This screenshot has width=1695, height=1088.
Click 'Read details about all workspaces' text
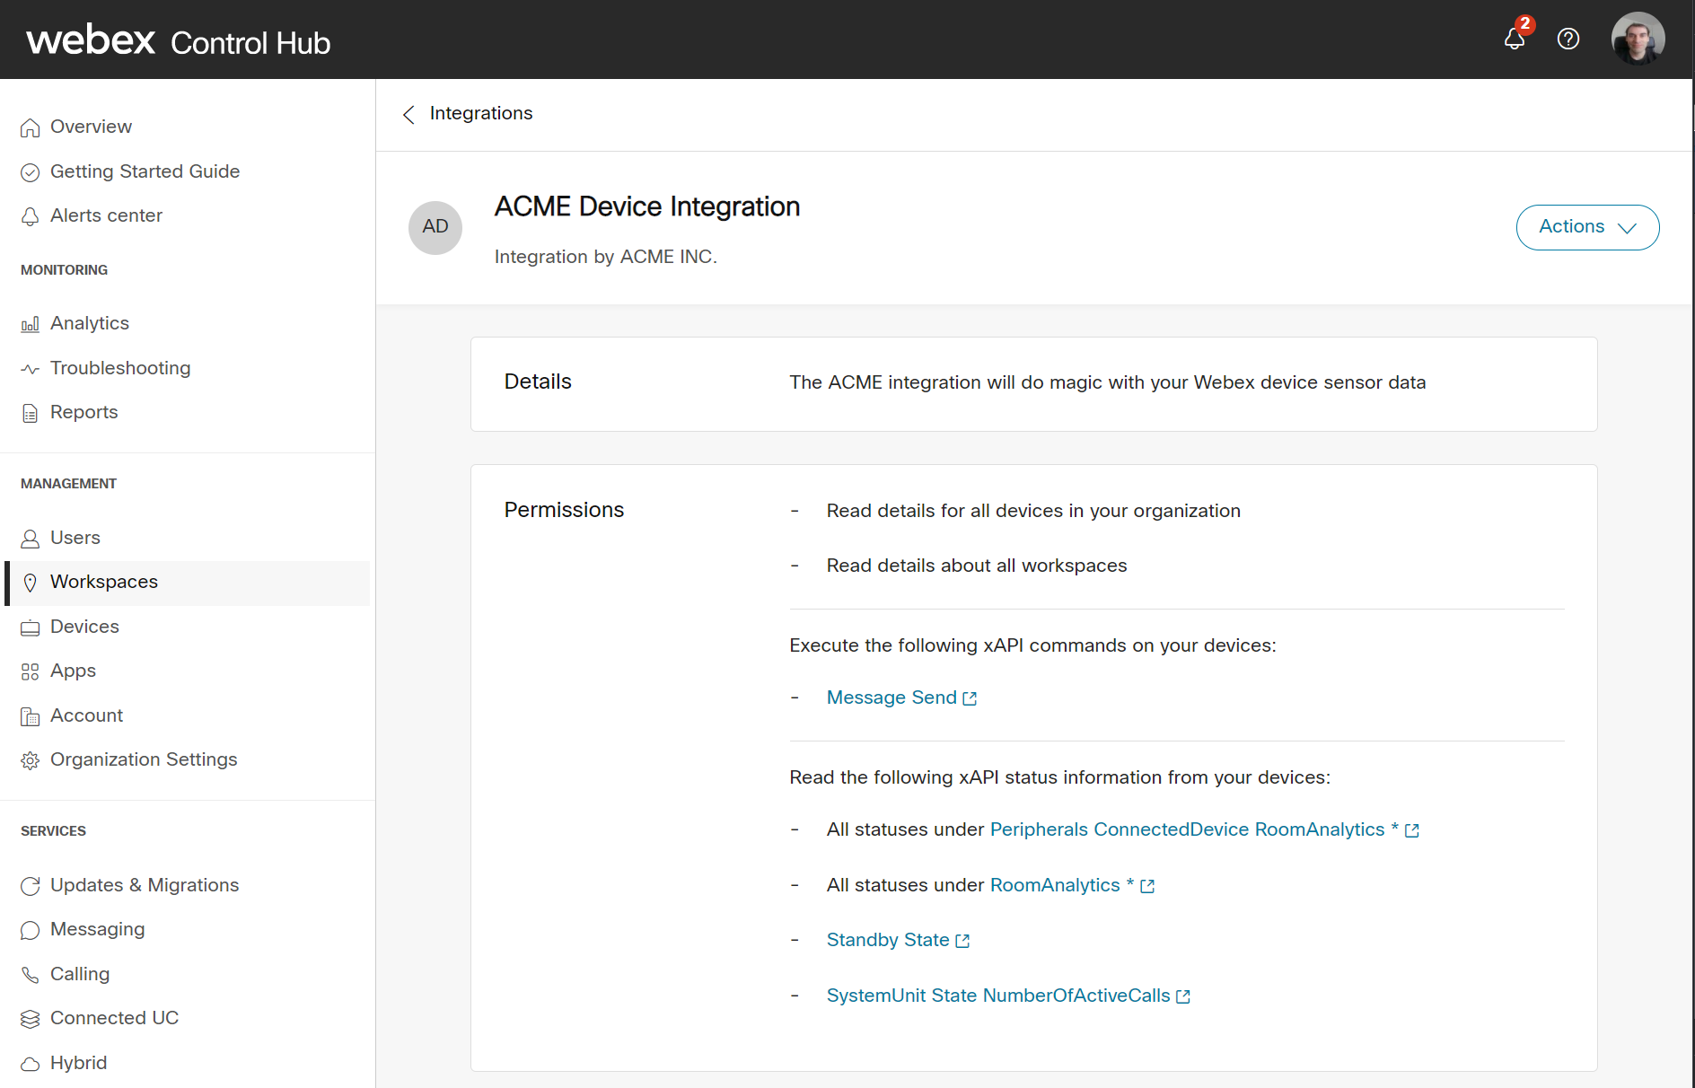[977, 566]
